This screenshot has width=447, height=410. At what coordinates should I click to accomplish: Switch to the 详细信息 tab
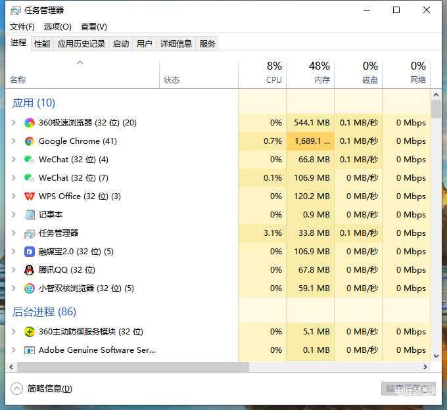pos(176,44)
